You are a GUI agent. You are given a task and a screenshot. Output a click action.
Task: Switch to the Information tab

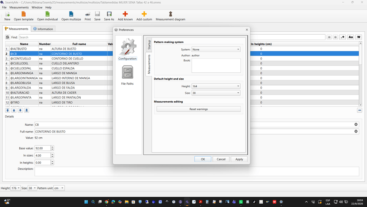point(43,29)
